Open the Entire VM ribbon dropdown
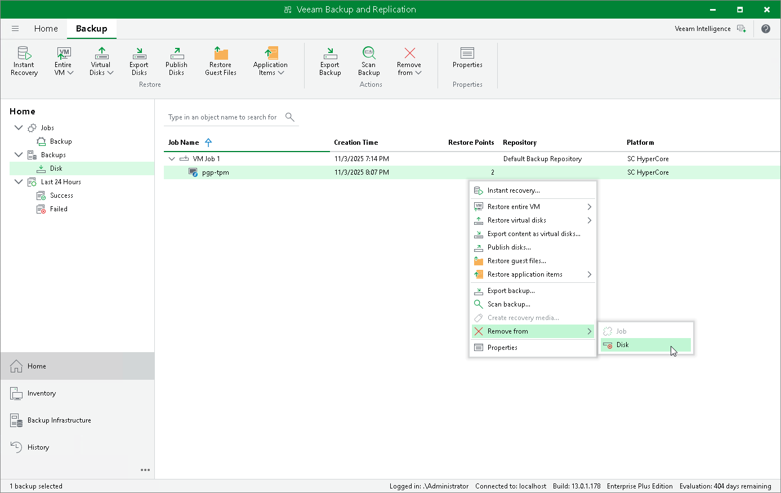Screen dimensions: 781x493 [x=64, y=61]
